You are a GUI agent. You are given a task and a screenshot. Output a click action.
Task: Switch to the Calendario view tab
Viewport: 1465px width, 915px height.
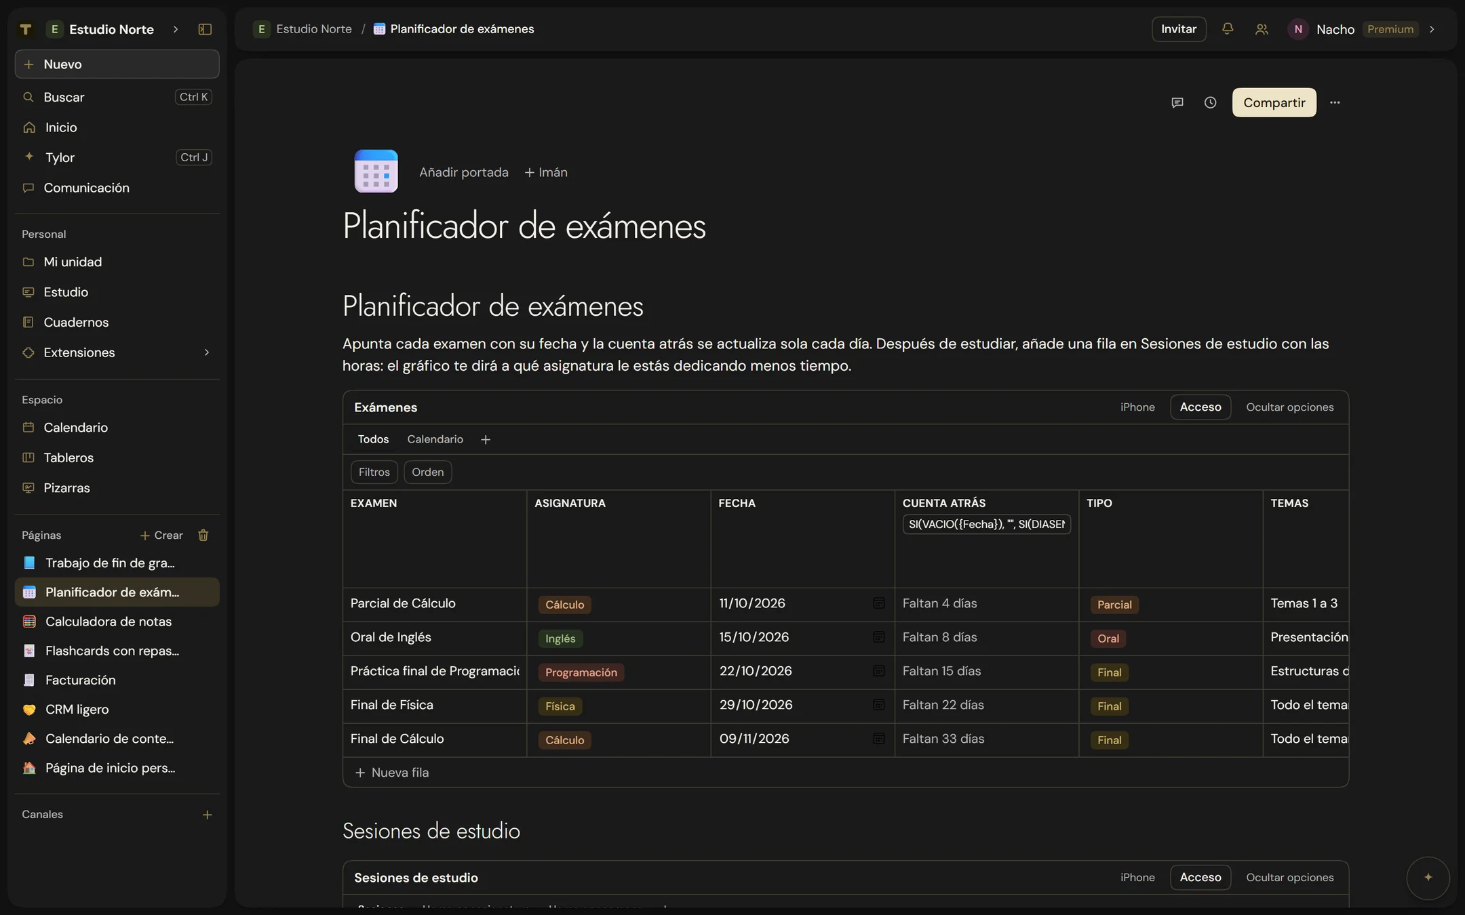point(435,440)
